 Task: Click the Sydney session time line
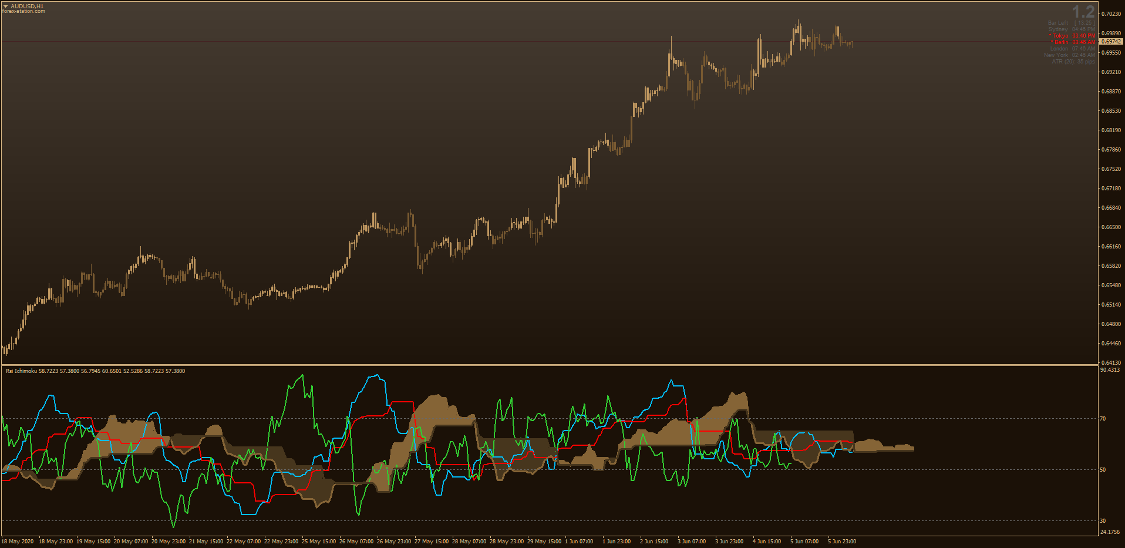pyautogui.click(x=1072, y=29)
